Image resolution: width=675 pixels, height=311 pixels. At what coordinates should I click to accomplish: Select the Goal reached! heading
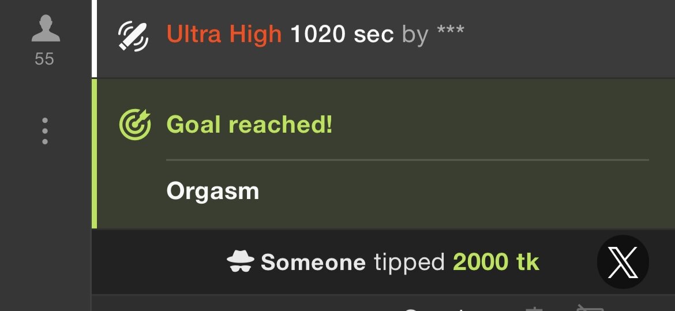249,125
